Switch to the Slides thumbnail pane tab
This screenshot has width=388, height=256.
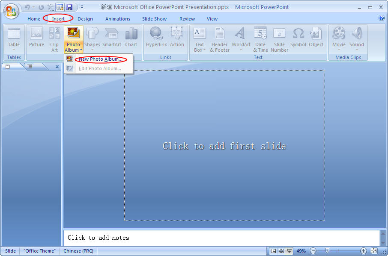pos(8,67)
